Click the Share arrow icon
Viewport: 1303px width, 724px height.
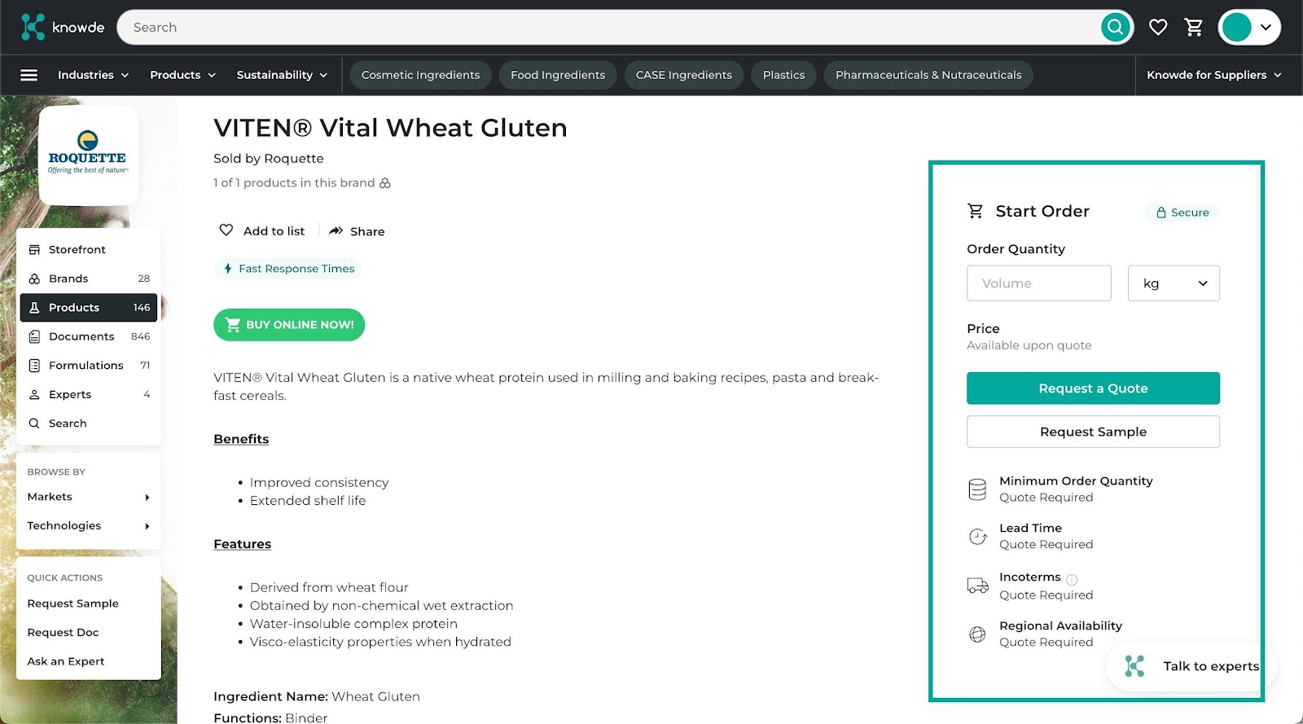click(336, 231)
